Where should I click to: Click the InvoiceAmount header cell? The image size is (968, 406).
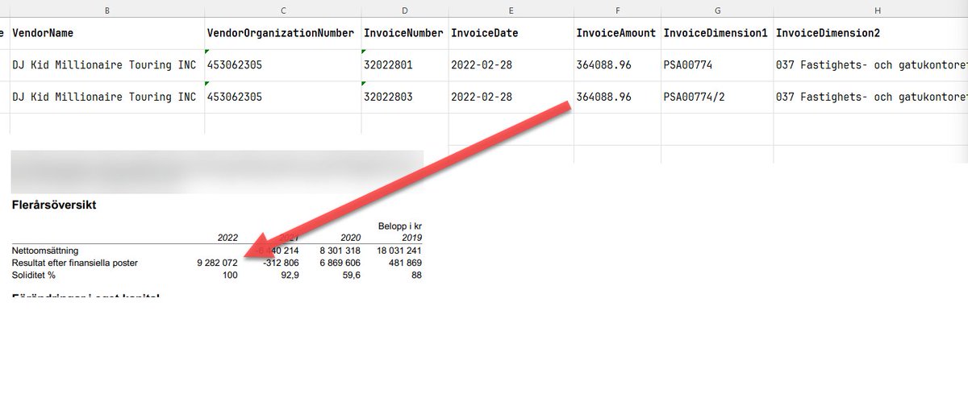click(617, 33)
